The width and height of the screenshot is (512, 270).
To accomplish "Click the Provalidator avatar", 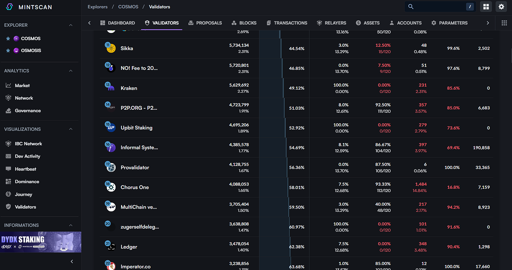I will (x=111, y=167).
